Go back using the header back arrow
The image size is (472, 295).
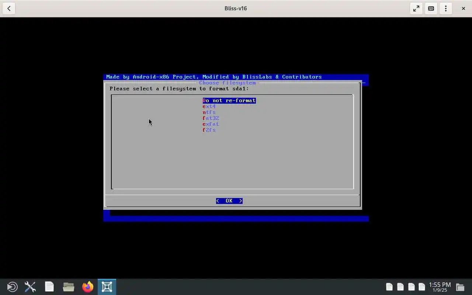(9, 8)
